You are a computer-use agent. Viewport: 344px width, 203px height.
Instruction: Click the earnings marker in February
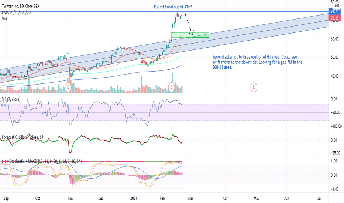pos(171,87)
